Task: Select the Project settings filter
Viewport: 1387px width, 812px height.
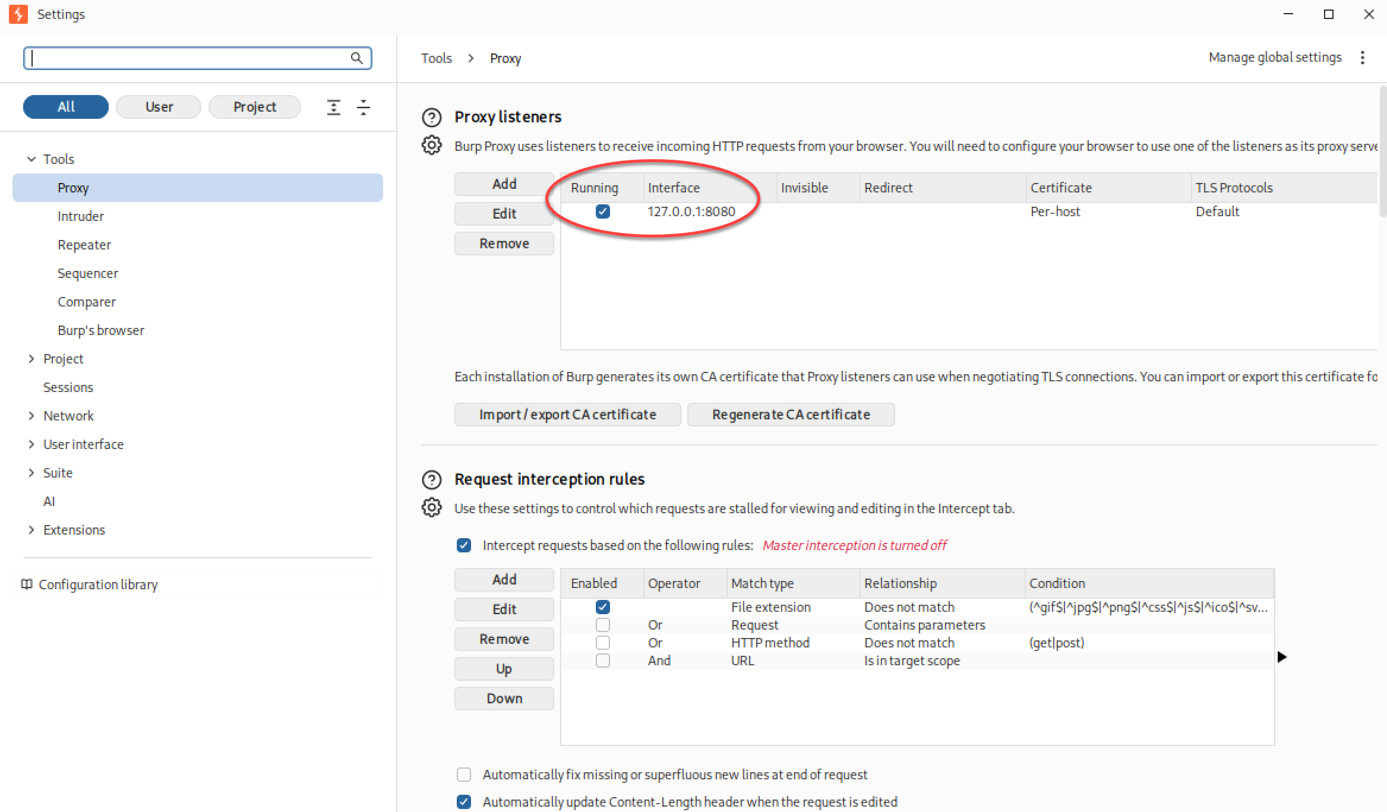Action: [x=254, y=107]
